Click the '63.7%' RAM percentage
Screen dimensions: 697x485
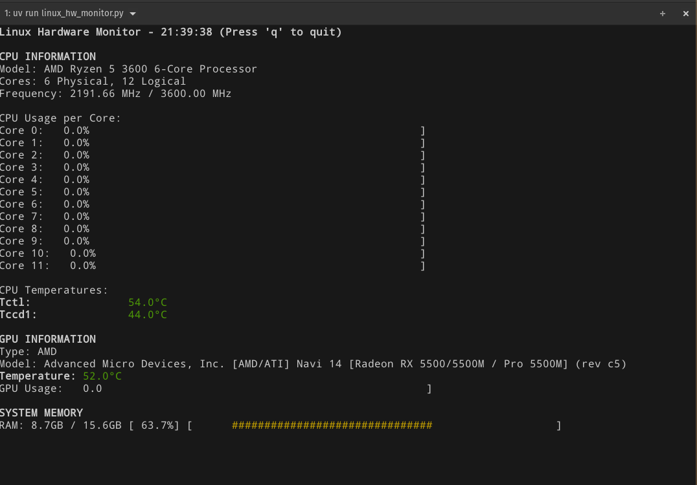point(157,426)
